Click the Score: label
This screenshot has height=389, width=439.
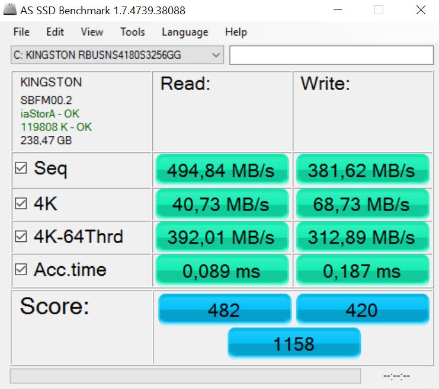click(x=55, y=306)
